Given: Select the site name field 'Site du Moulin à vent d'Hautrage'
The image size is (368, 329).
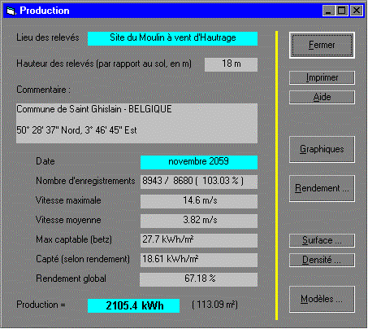Looking at the screenshot, I should tap(172, 39).
